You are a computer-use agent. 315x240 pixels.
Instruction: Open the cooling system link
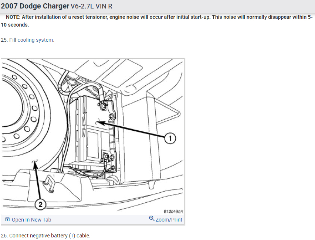tap(36, 40)
